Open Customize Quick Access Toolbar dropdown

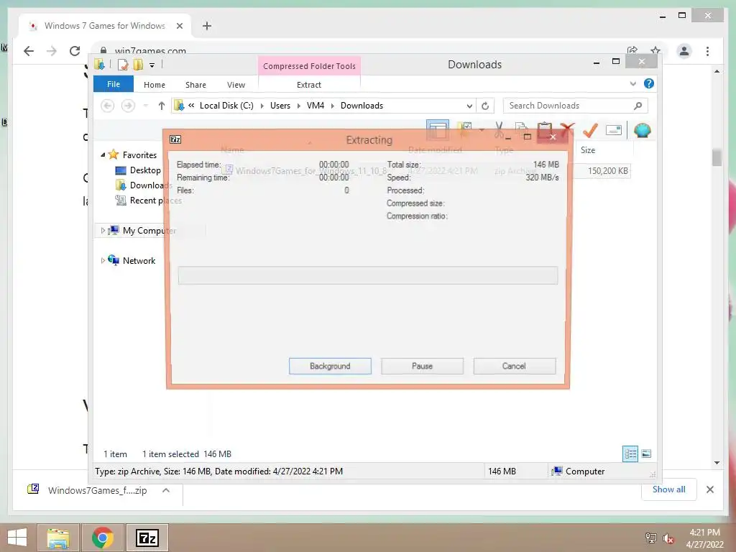pyautogui.click(x=152, y=65)
